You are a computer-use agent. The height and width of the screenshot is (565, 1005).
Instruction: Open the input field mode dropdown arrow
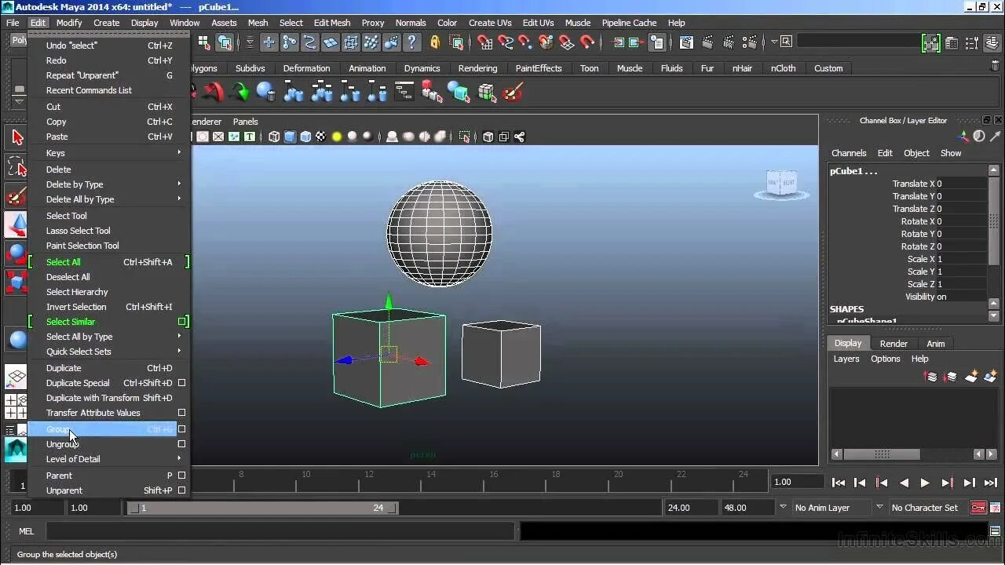(774, 42)
